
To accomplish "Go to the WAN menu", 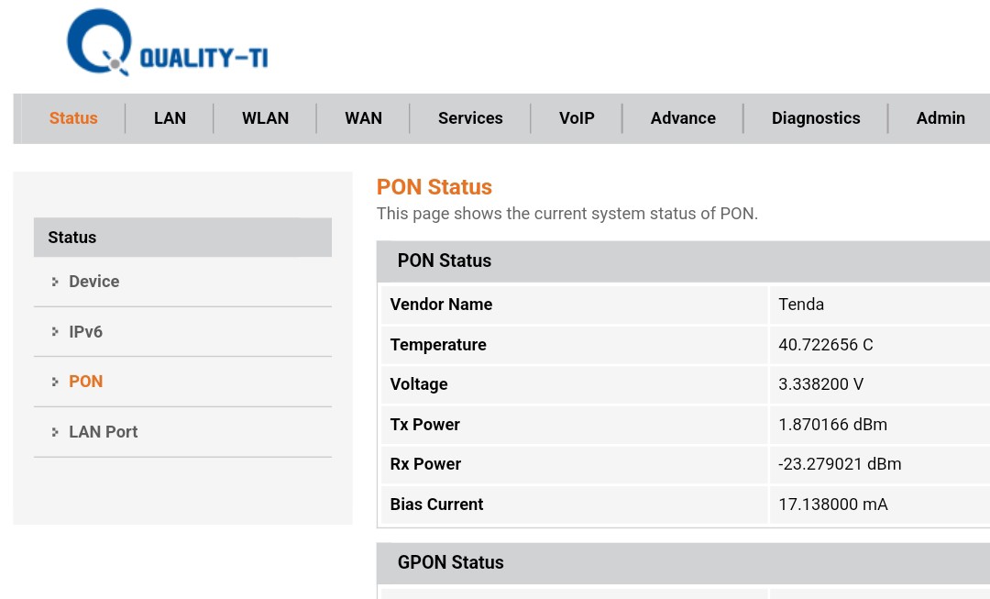I will coord(363,118).
